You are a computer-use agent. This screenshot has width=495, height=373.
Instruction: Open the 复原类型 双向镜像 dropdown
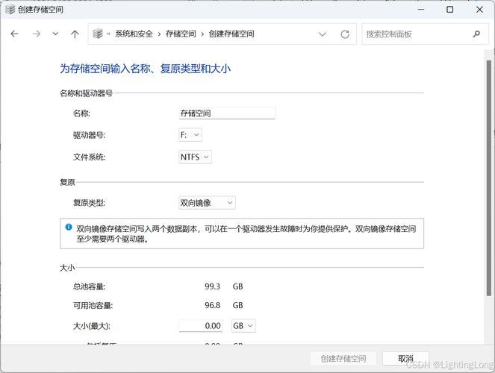click(207, 203)
